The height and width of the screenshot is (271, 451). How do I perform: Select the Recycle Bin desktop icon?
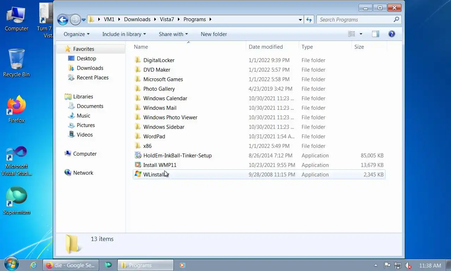pyautogui.click(x=17, y=63)
